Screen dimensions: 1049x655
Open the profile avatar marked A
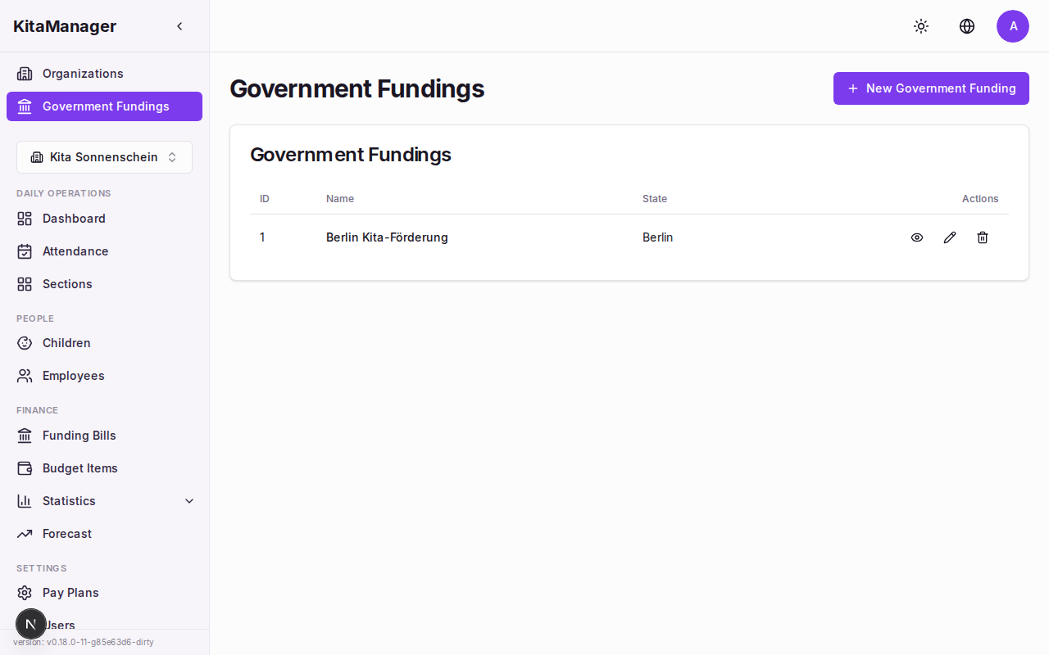click(x=1013, y=26)
